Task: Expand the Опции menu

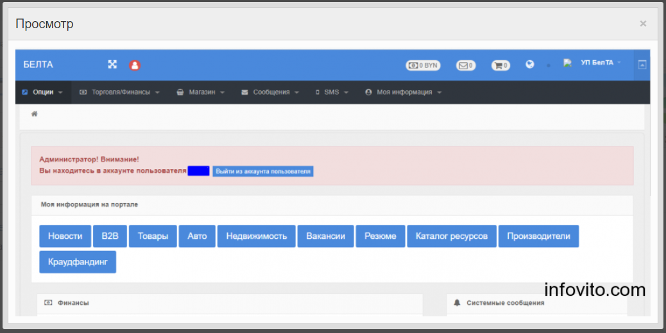Action: (42, 92)
